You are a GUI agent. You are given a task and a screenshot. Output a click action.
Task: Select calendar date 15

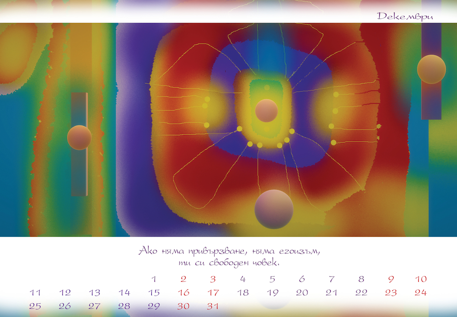[154, 293]
